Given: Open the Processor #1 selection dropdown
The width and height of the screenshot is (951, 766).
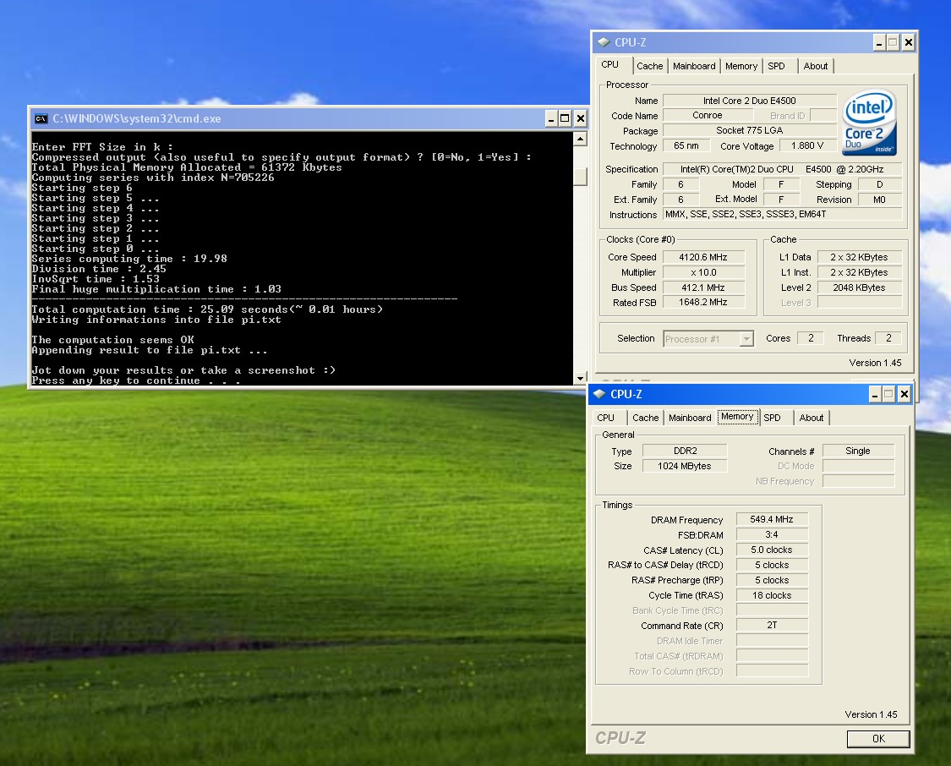Looking at the screenshot, I should [746, 339].
